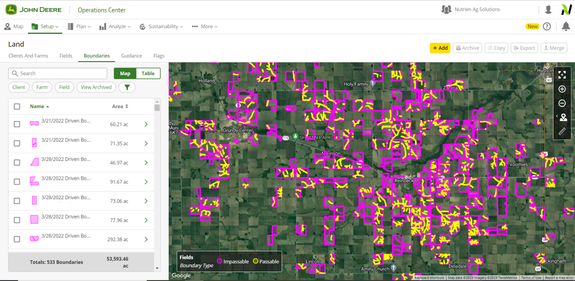Click the map ruler measure tool

pyautogui.click(x=562, y=132)
